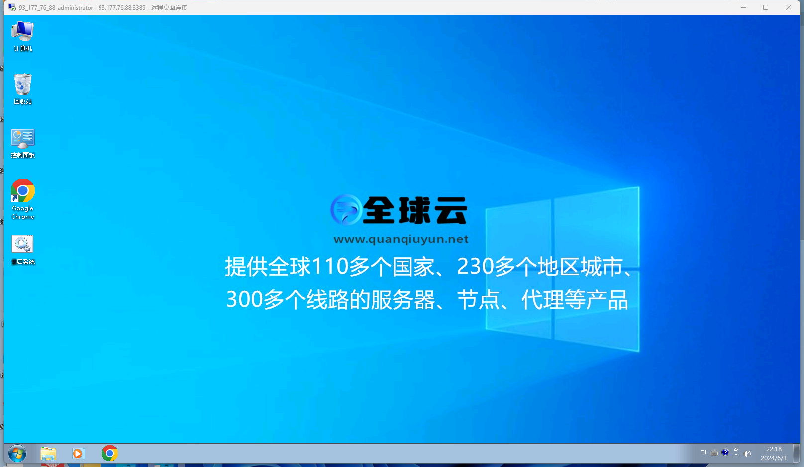Click the keyboard icon in language bar
The height and width of the screenshot is (467, 804).
[714, 453]
